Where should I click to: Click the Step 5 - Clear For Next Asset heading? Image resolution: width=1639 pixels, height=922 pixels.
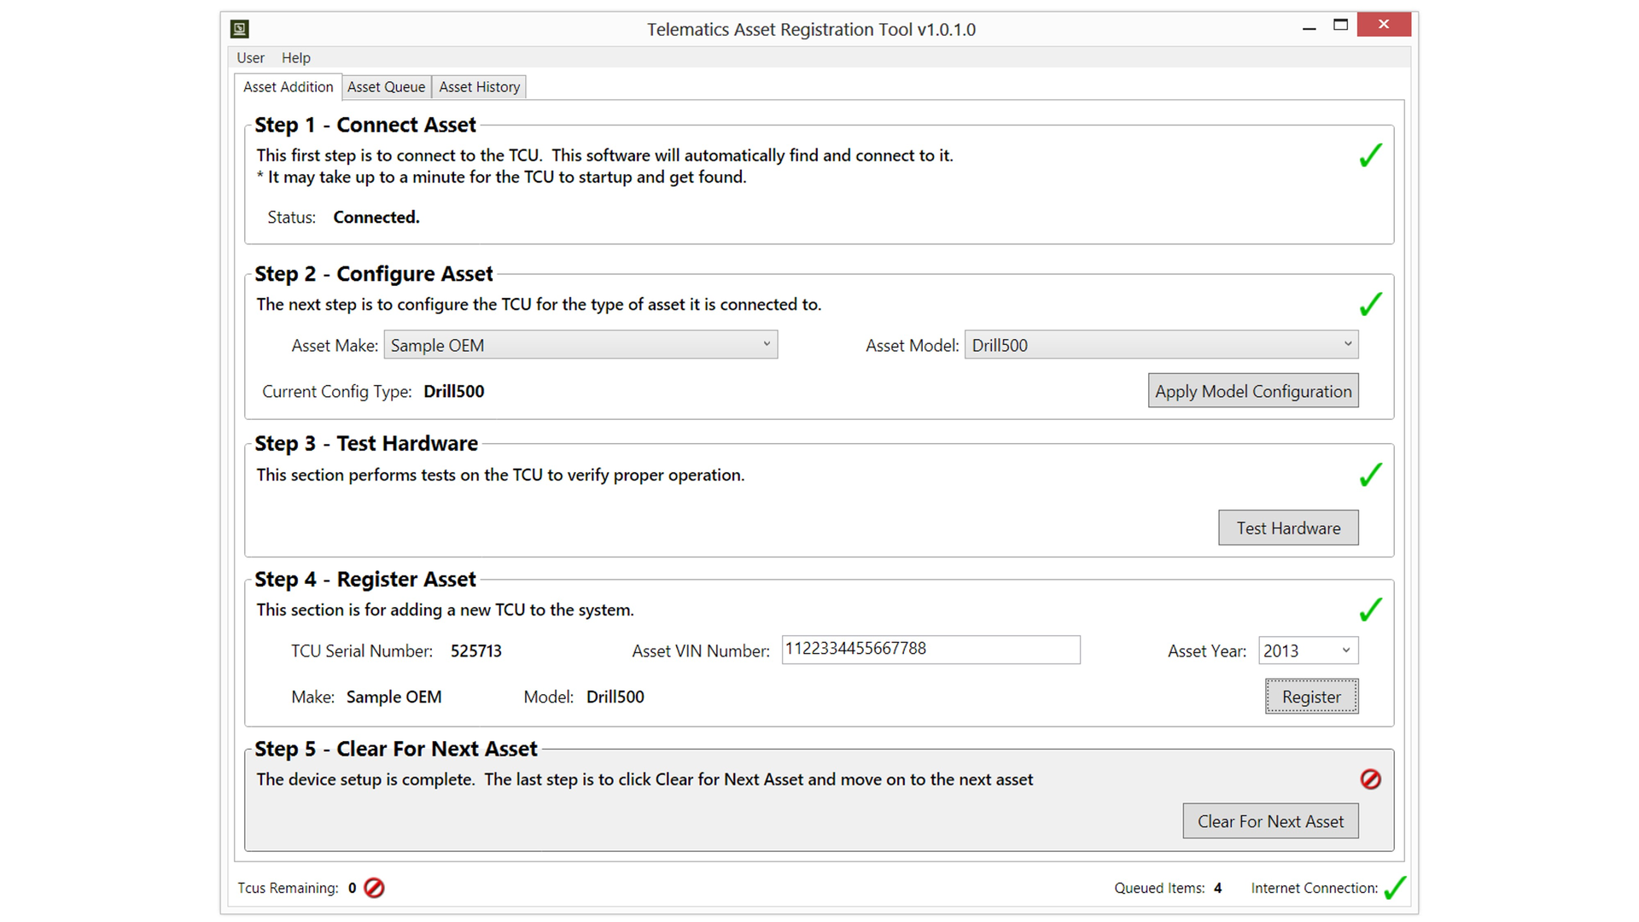pos(396,749)
